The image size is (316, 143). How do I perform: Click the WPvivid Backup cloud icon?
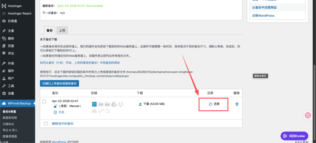tap(4, 103)
